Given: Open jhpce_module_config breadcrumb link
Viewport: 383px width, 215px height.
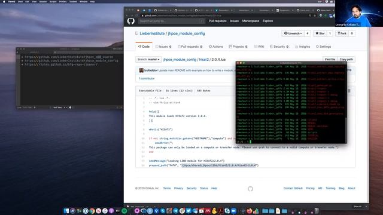Looking at the screenshot, I should tap(180, 60).
